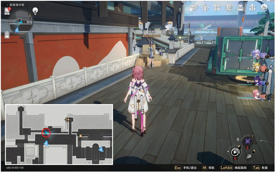Click party slot number 1 badge
The image size is (276, 173).
click(x=267, y=57)
